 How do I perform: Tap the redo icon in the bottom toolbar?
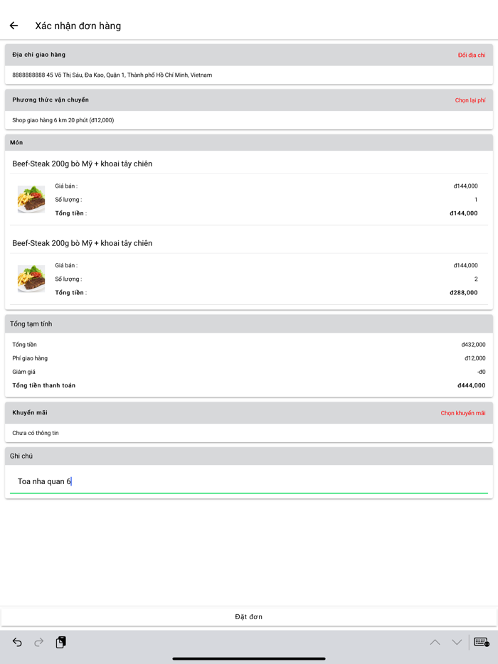coord(39,642)
